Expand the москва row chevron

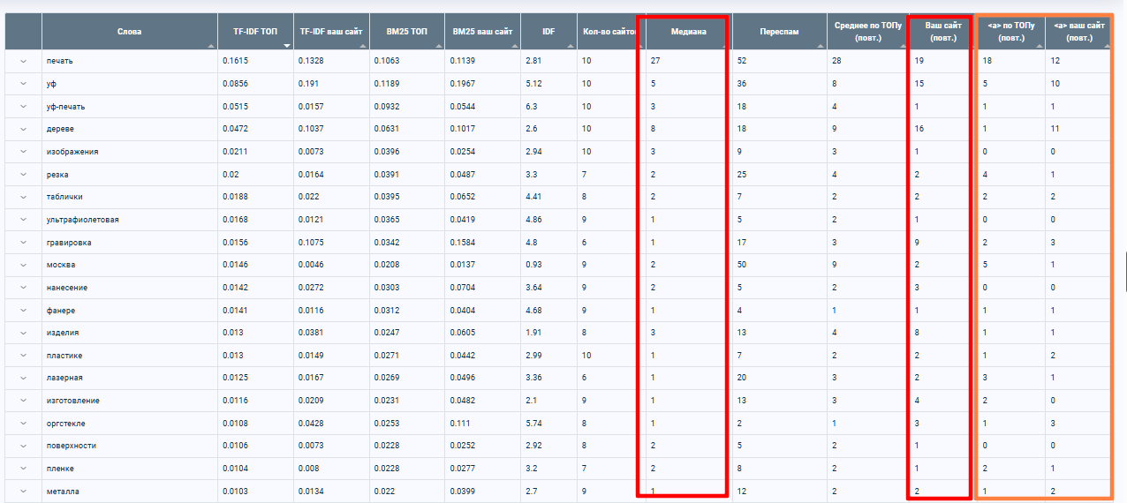coord(23,265)
